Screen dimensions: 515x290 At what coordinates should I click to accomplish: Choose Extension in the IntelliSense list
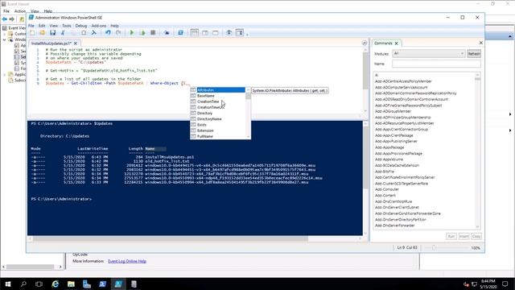[218, 130]
